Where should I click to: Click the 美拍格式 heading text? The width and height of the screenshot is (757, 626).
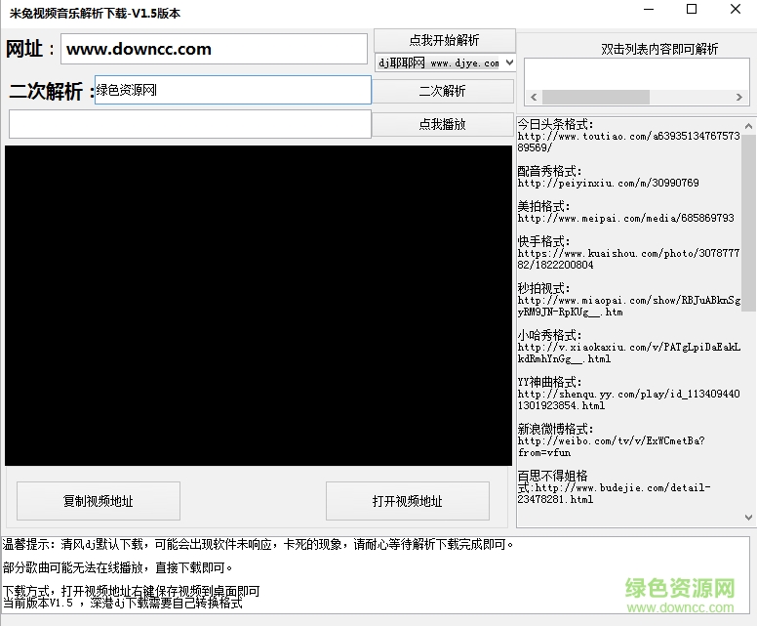543,206
